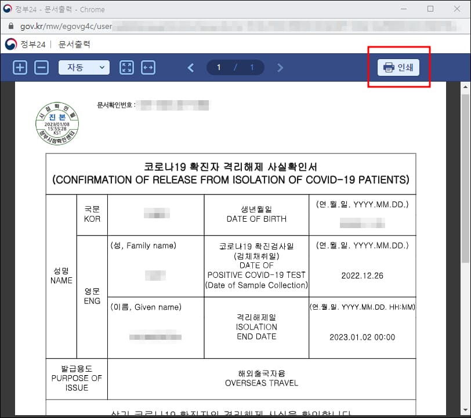This screenshot has width=471, height=418.
Task: Select the fit-to-width icon
Action: (x=148, y=67)
